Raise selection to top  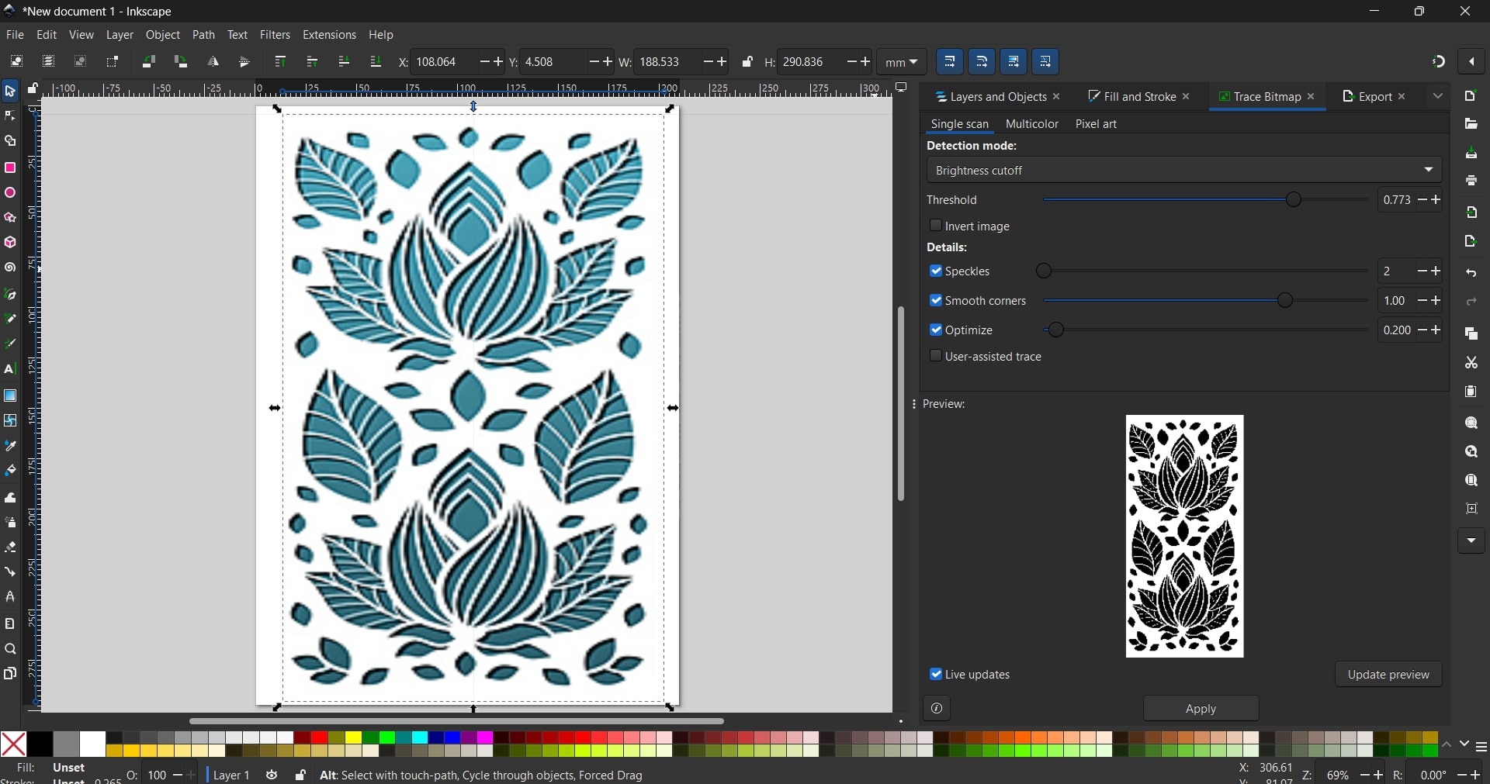click(x=280, y=62)
